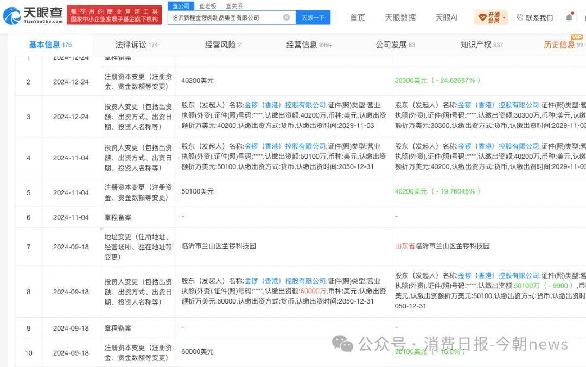Click 山东省临沂市兰山区金锣科技园 after-change address
The image size is (586, 367).
click(x=442, y=246)
